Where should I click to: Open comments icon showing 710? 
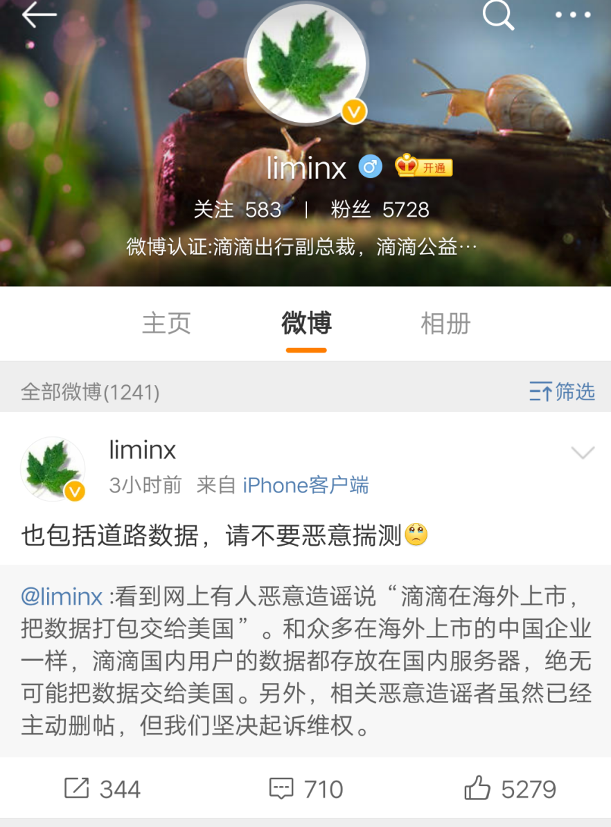[x=306, y=789]
